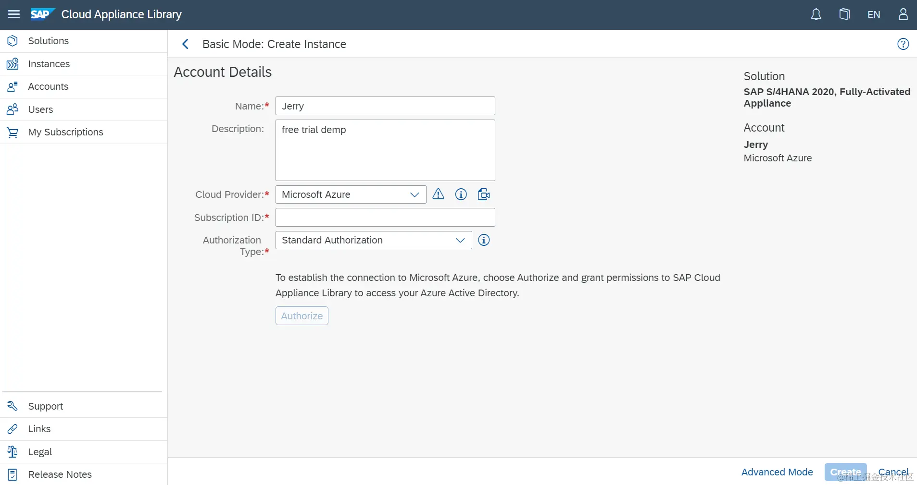Show cloud provider information icon
Screen dimensions: 917x485
coord(461,194)
